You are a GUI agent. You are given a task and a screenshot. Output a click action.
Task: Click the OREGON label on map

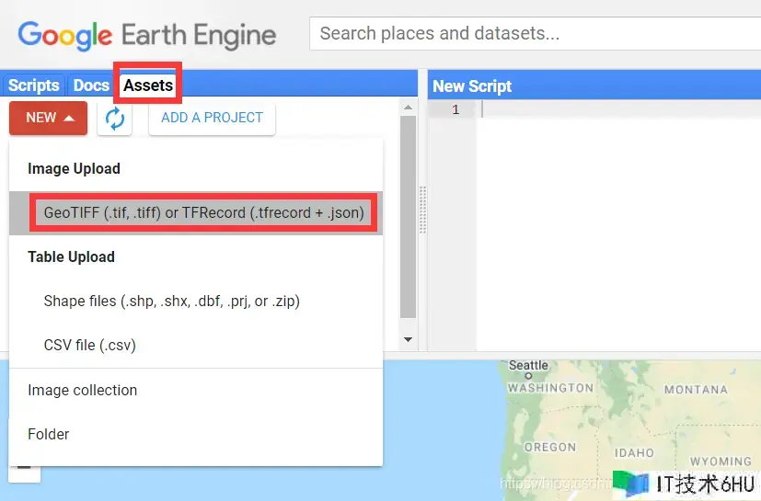pos(550,447)
